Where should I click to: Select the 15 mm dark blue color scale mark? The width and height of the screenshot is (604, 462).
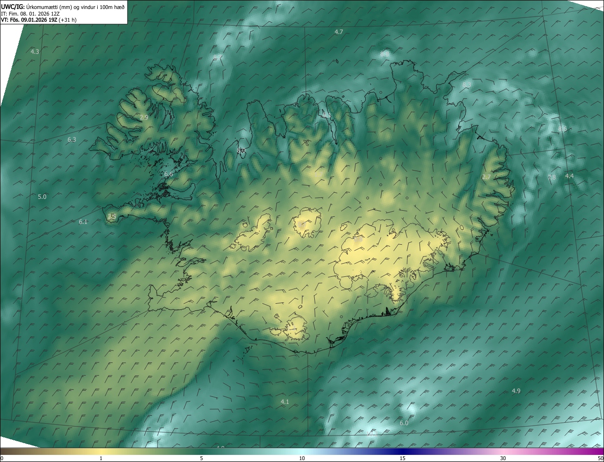click(x=403, y=458)
